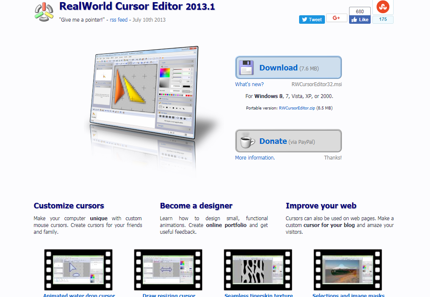The image size is (430, 297).
Task: Click the Selections and image masks link
Action: point(348,295)
